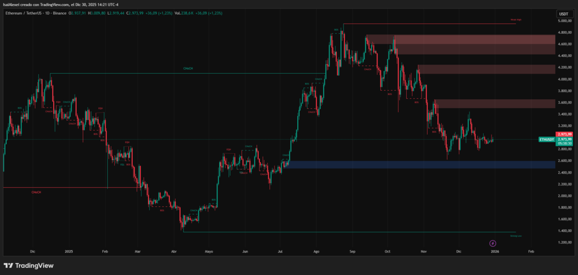
Task: Click the Weak High label
Action: tap(515, 20)
